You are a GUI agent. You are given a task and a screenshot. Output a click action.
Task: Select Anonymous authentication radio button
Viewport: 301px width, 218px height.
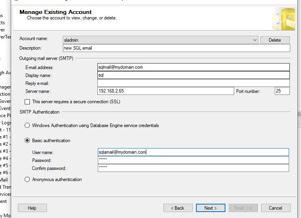click(x=27, y=179)
